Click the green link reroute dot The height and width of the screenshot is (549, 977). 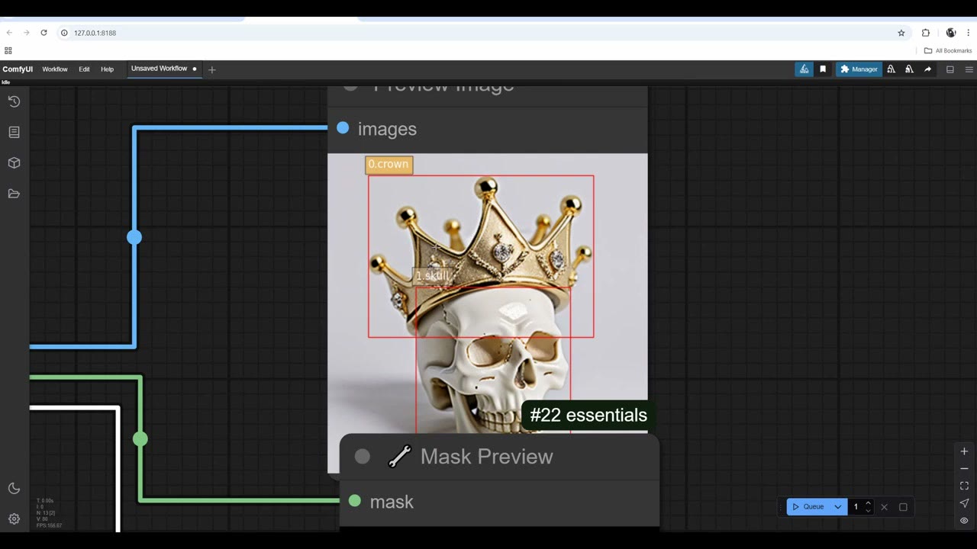140,438
